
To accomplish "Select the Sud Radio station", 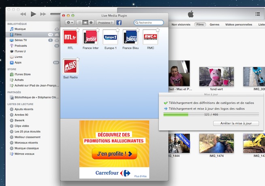I will 70,66.
